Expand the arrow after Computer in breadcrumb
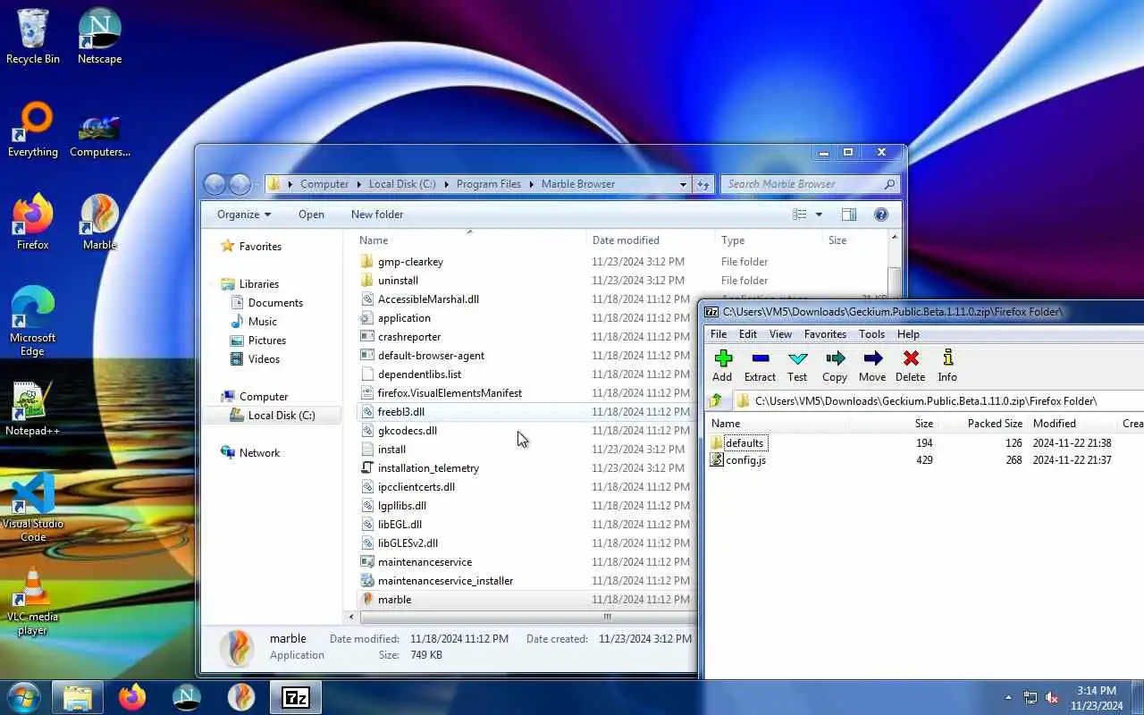This screenshot has height=715, width=1144. (x=358, y=184)
